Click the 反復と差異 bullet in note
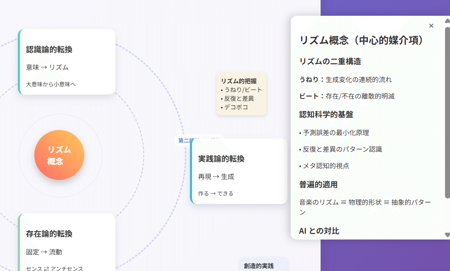The image size is (450, 271). (237, 98)
